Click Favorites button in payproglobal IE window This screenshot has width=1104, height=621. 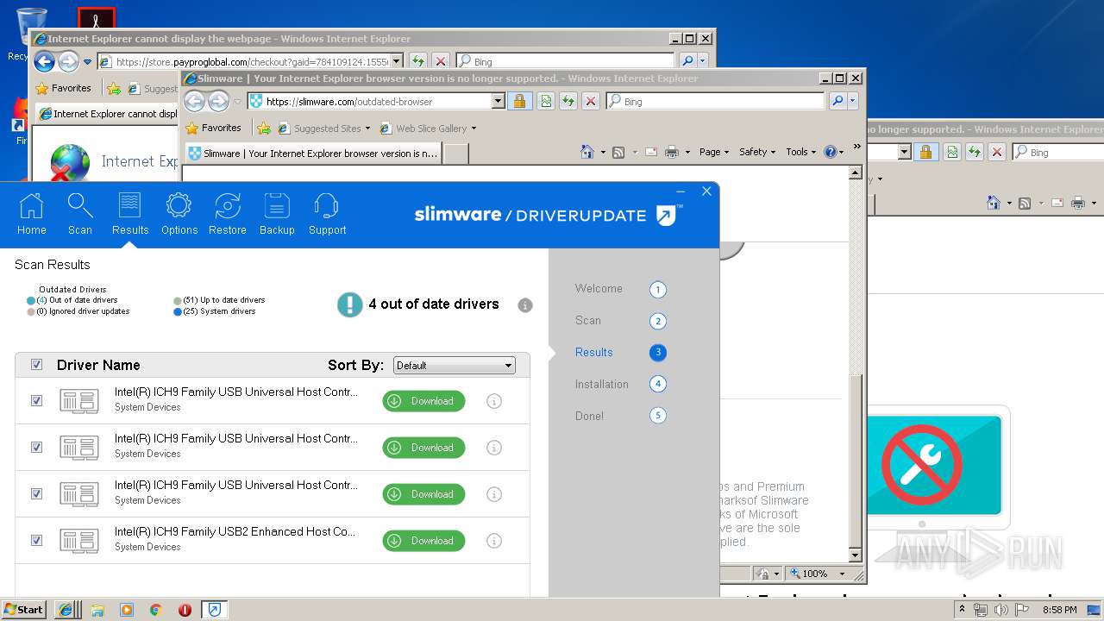click(x=63, y=88)
